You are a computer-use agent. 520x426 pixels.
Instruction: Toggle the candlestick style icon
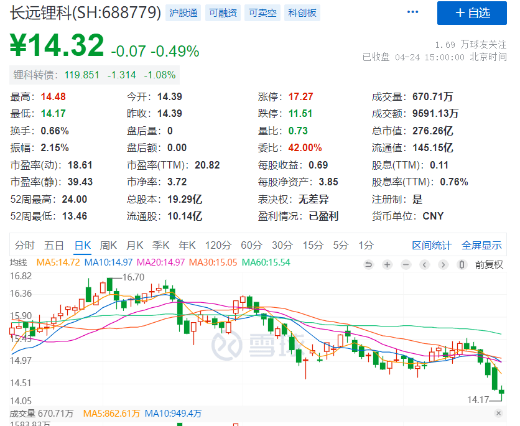(462, 264)
